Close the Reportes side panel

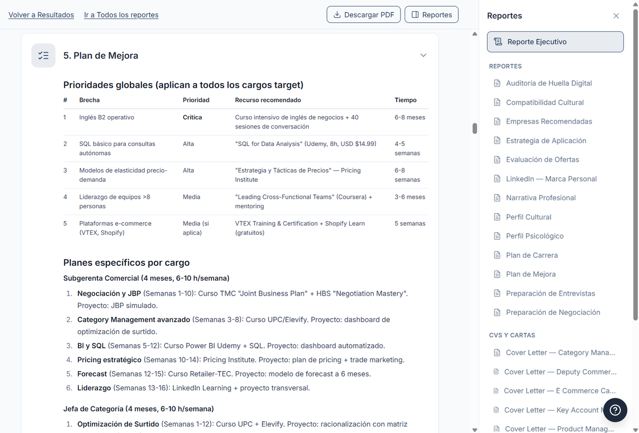click(x=616, y=16)
